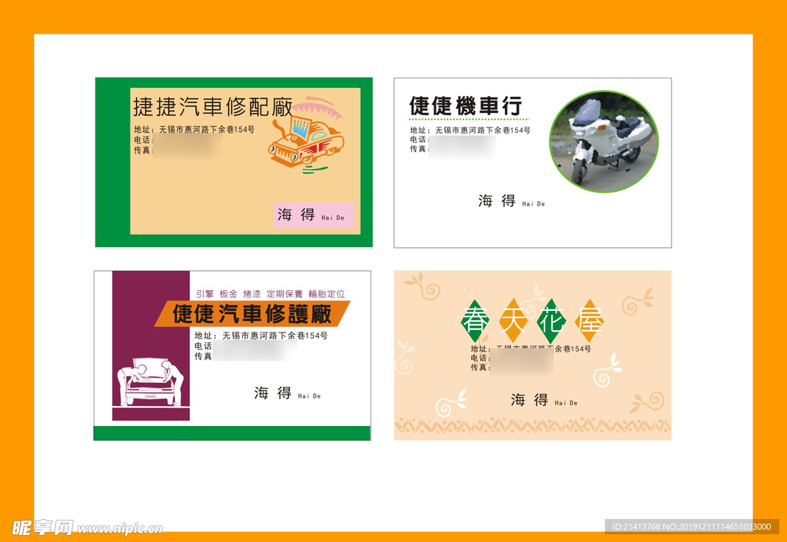Click the 倢倢機車行 heading
The width and height of the screenshot is (787, 542).
point(466,106)
